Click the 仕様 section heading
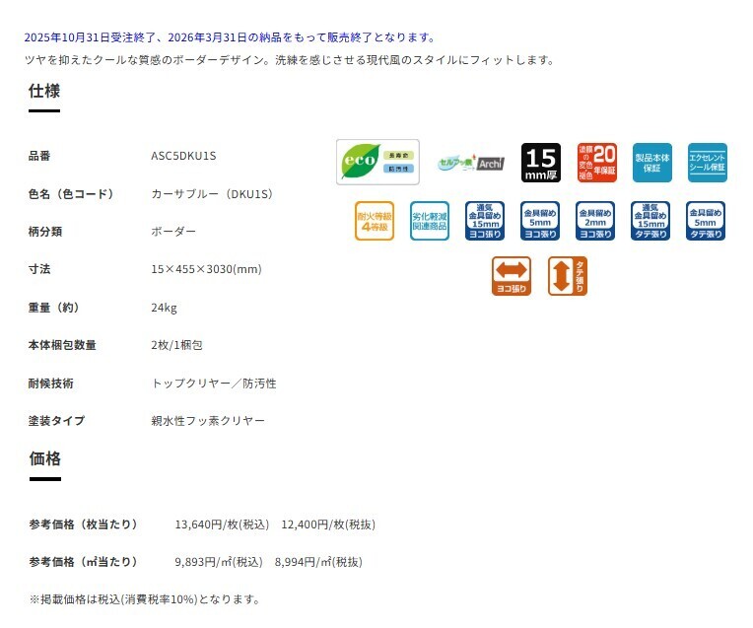This screenshot has width=753, height=628. point(44,92)
